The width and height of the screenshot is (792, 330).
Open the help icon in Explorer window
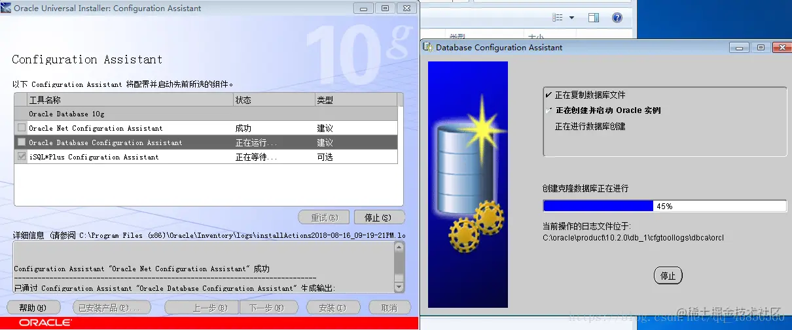click(x=617, y=18)
